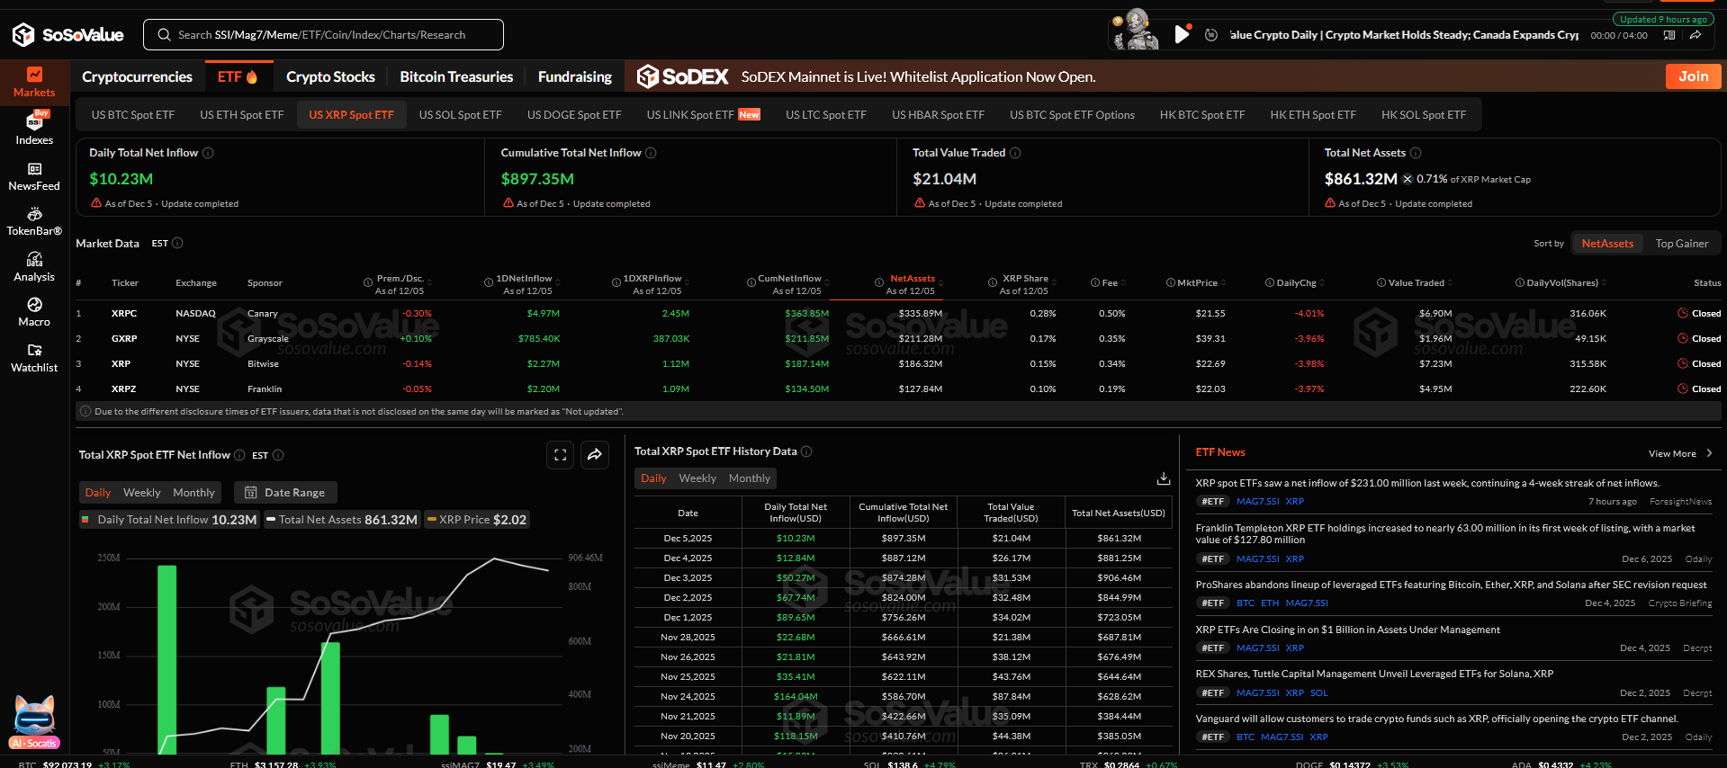The width and height of the screenshot is (1727, 768).
Task: Open the Macro sidebar section
Action: (x=34, y=312)
